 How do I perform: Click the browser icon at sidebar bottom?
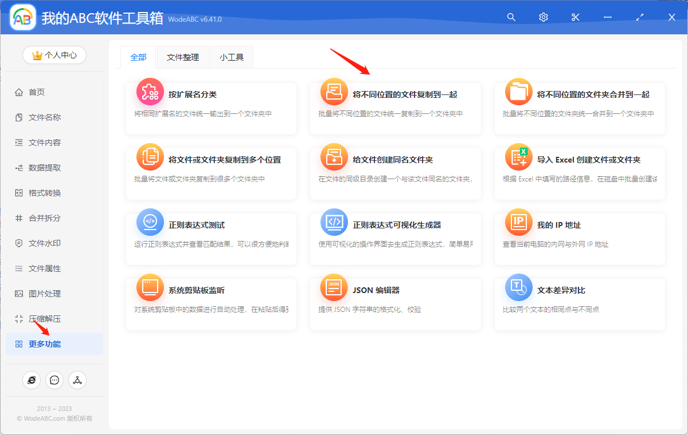click(x=32, y=379)
